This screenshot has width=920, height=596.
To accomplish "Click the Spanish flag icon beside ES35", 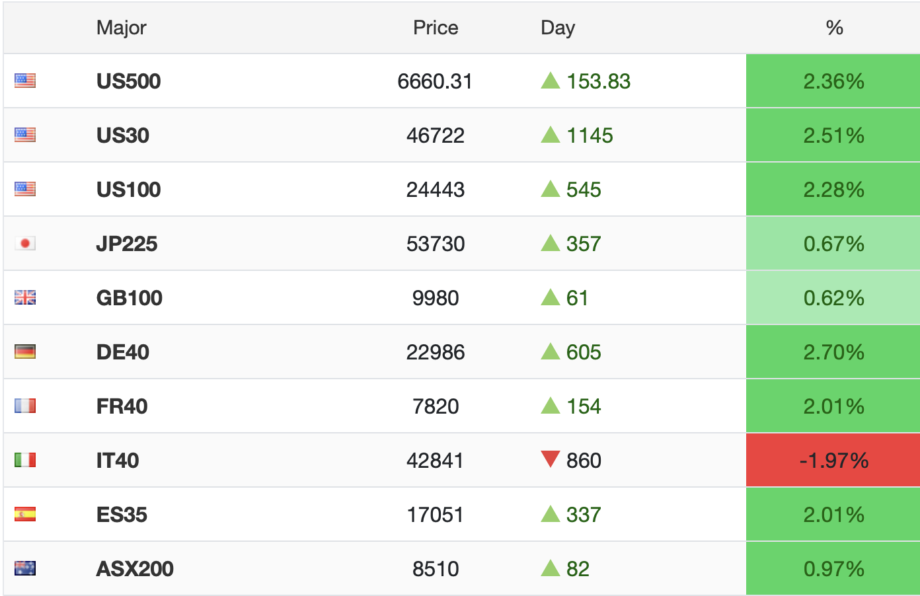I will pyautogui.click(x=25, y=515).
